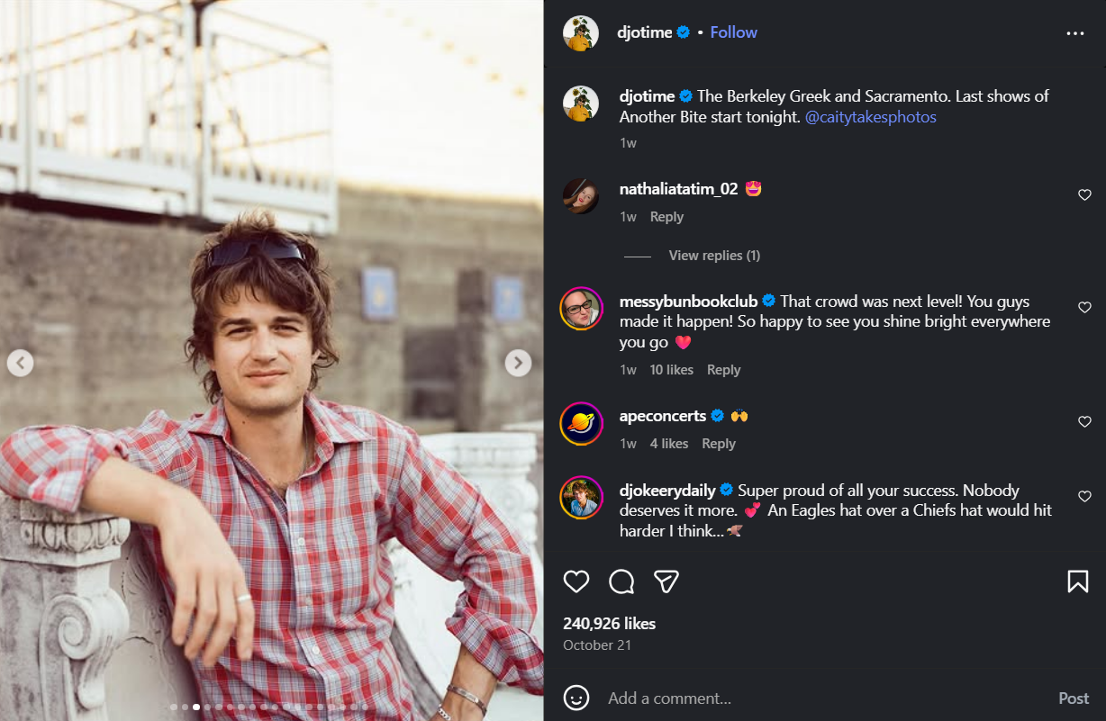Save the post with the bookmark icon
Viewport: 1106px width, 721px height.
(1077, 581)
